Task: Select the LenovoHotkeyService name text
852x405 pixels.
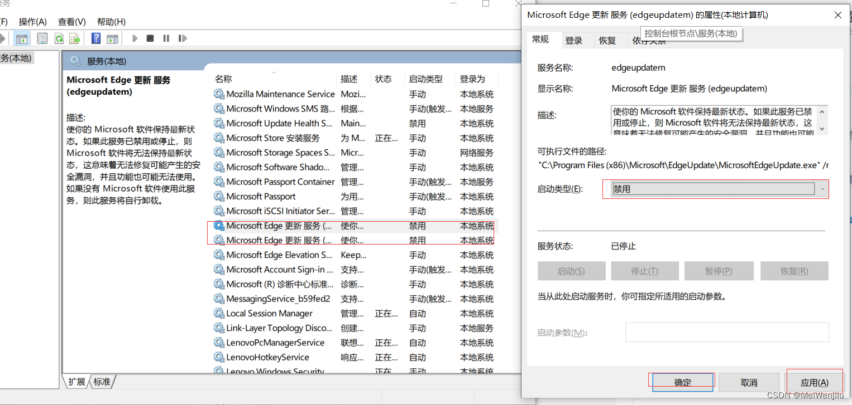Action: 267,357
